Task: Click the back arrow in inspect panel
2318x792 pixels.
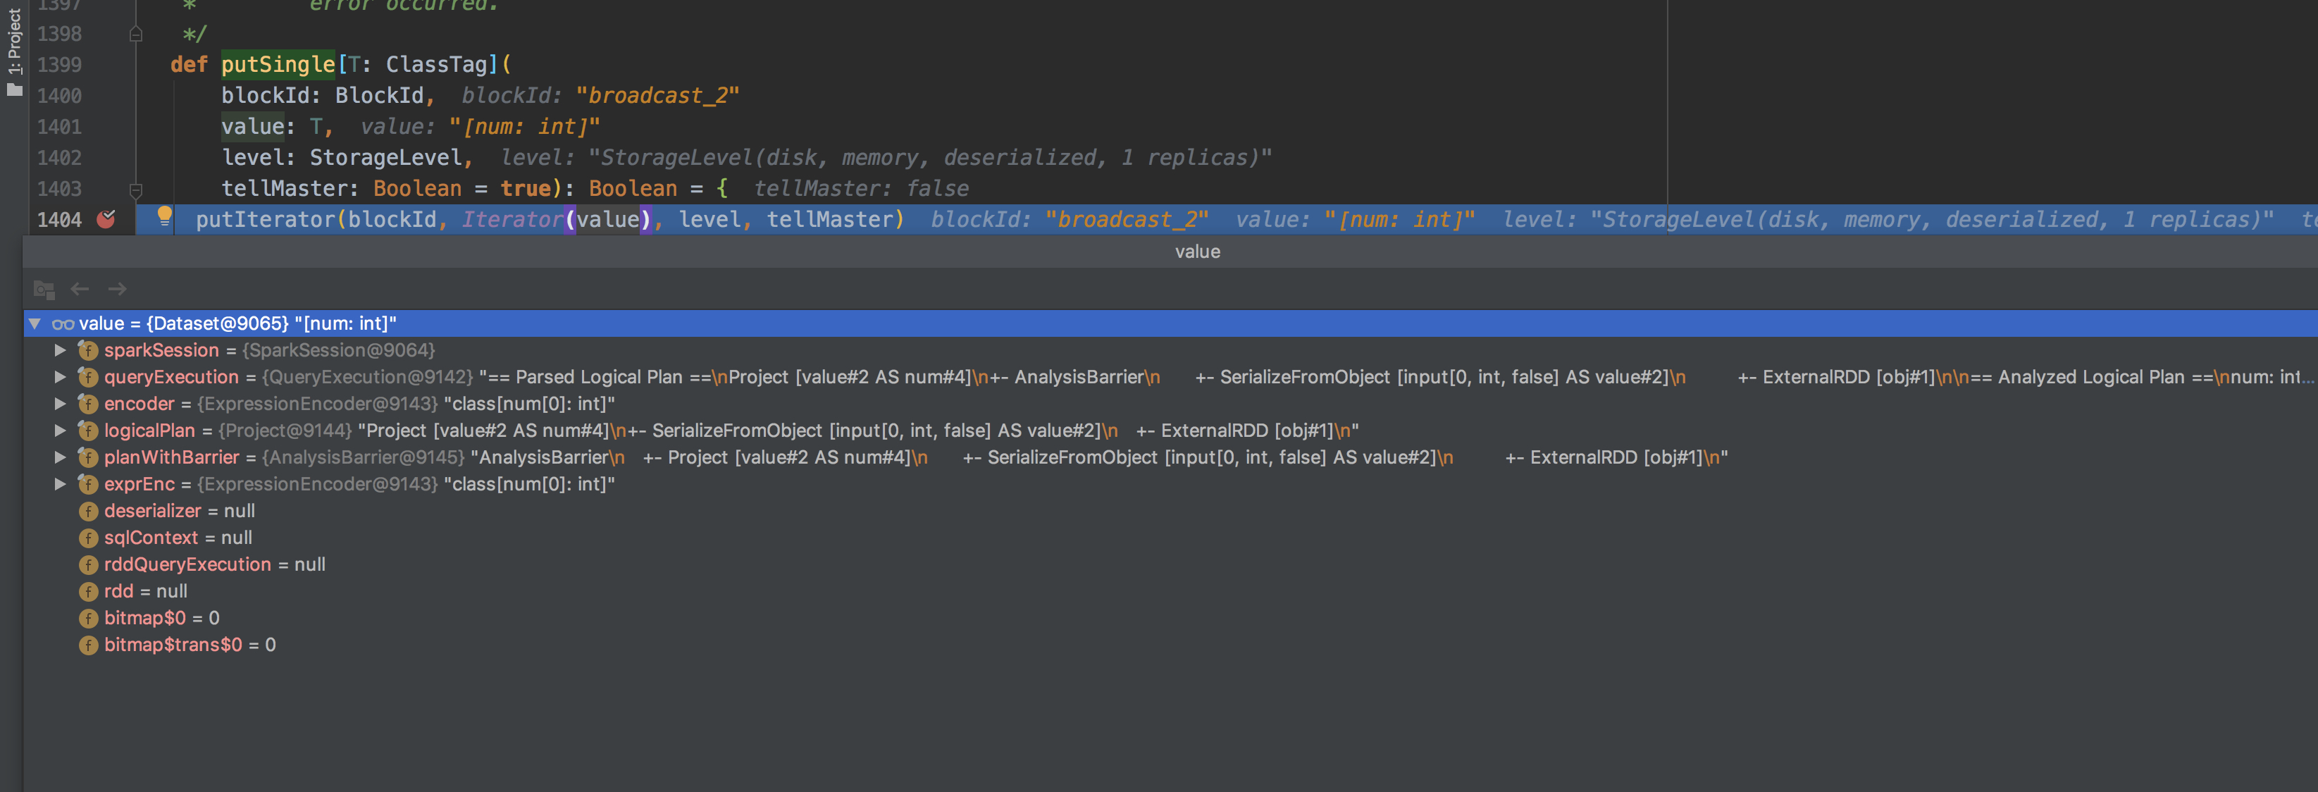Action: click(x=80, y=289)
